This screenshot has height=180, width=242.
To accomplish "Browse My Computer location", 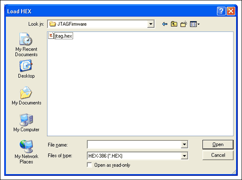I will point(26,123).
